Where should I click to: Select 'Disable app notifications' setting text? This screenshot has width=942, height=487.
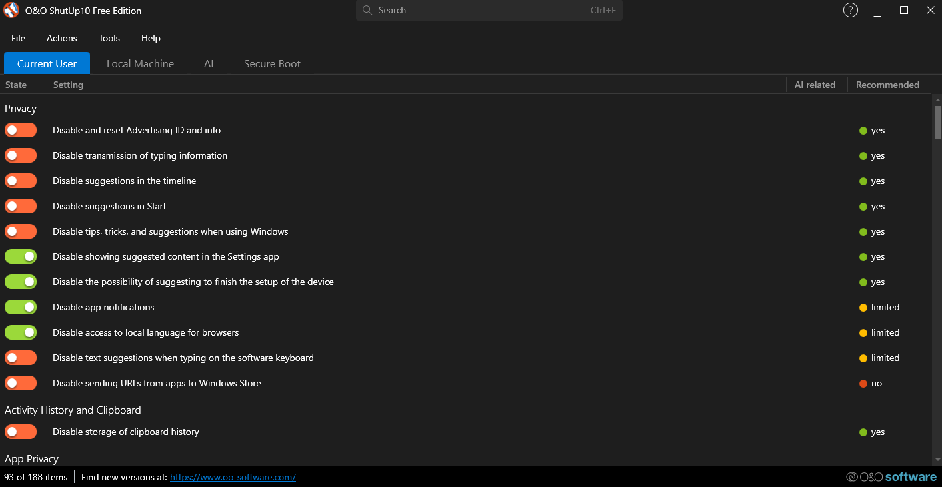tap(103, 307)
